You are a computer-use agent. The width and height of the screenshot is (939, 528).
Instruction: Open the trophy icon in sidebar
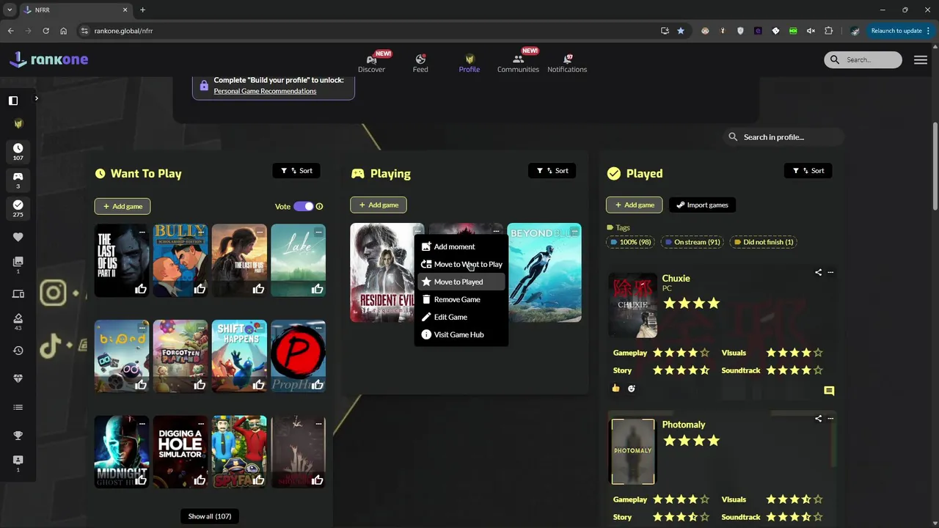click(18, 436)
